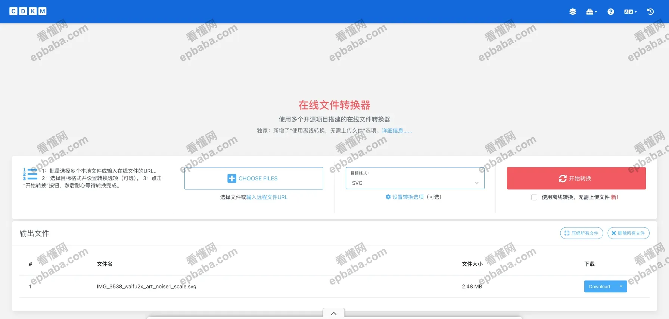Click the 删除所有文件 button
This screenshot has height=319, width=669.
click(629, 233)
